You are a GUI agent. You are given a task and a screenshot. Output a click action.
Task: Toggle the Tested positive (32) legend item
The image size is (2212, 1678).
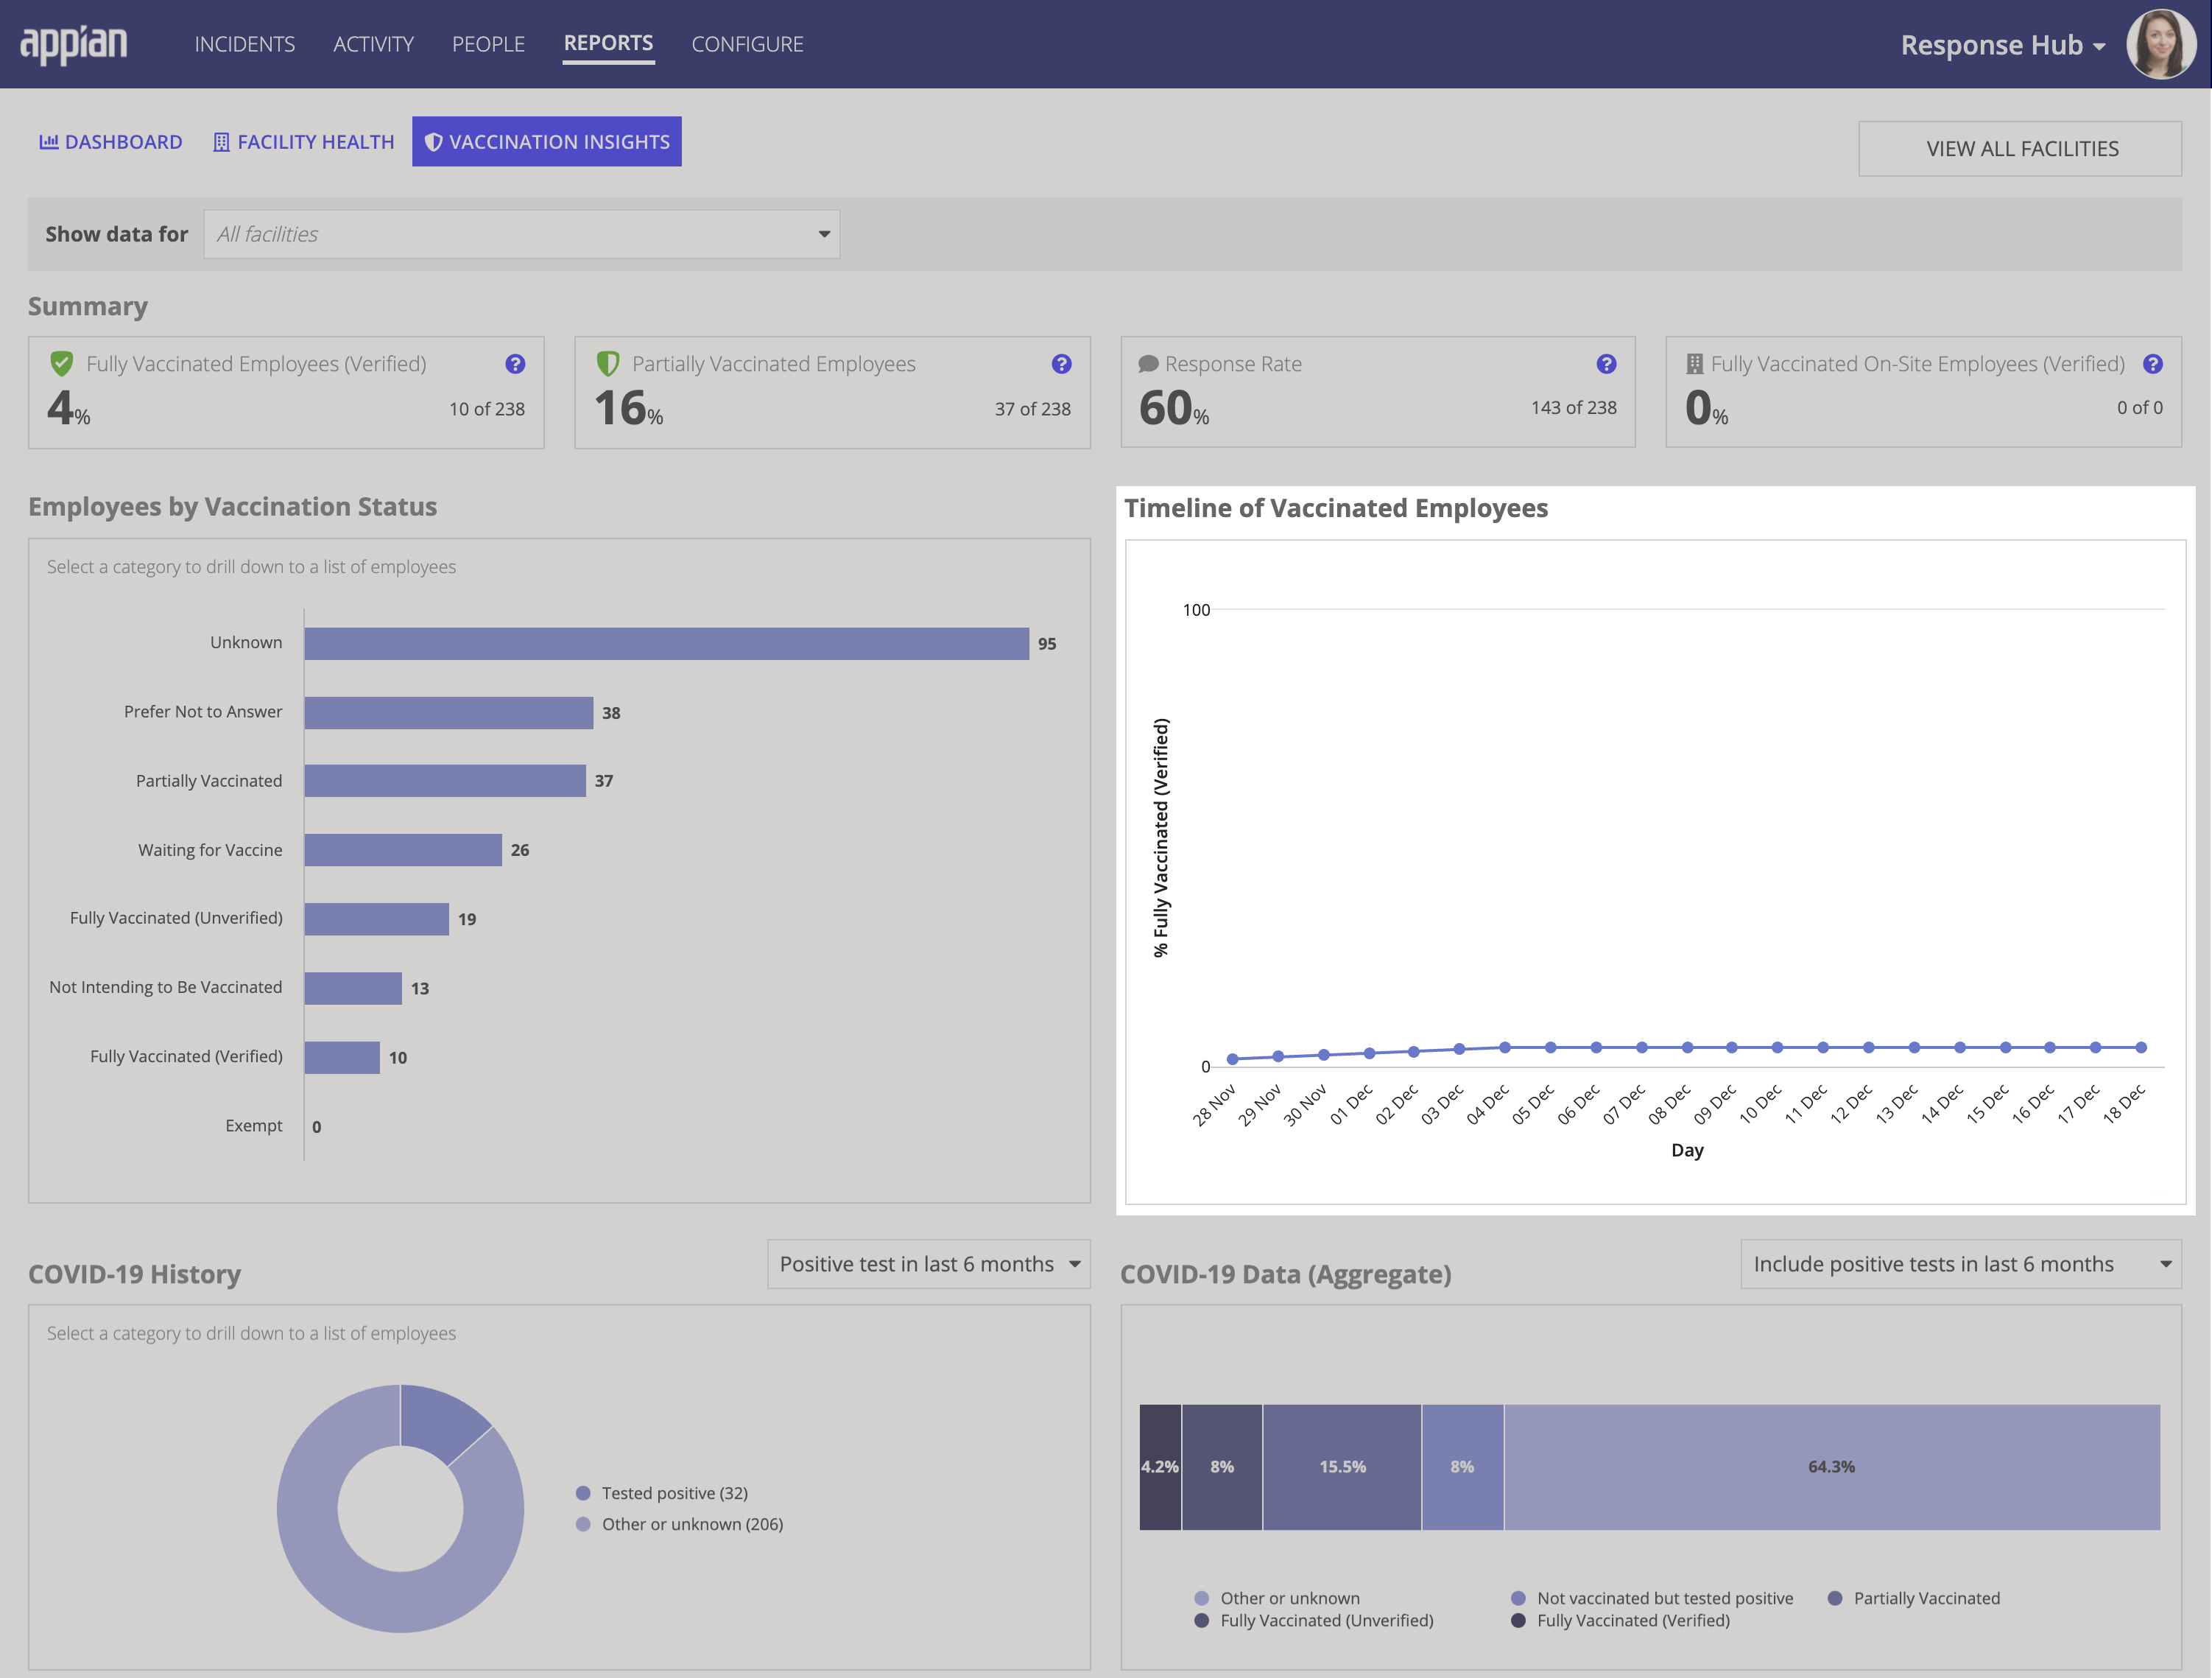click(662, 1493)
